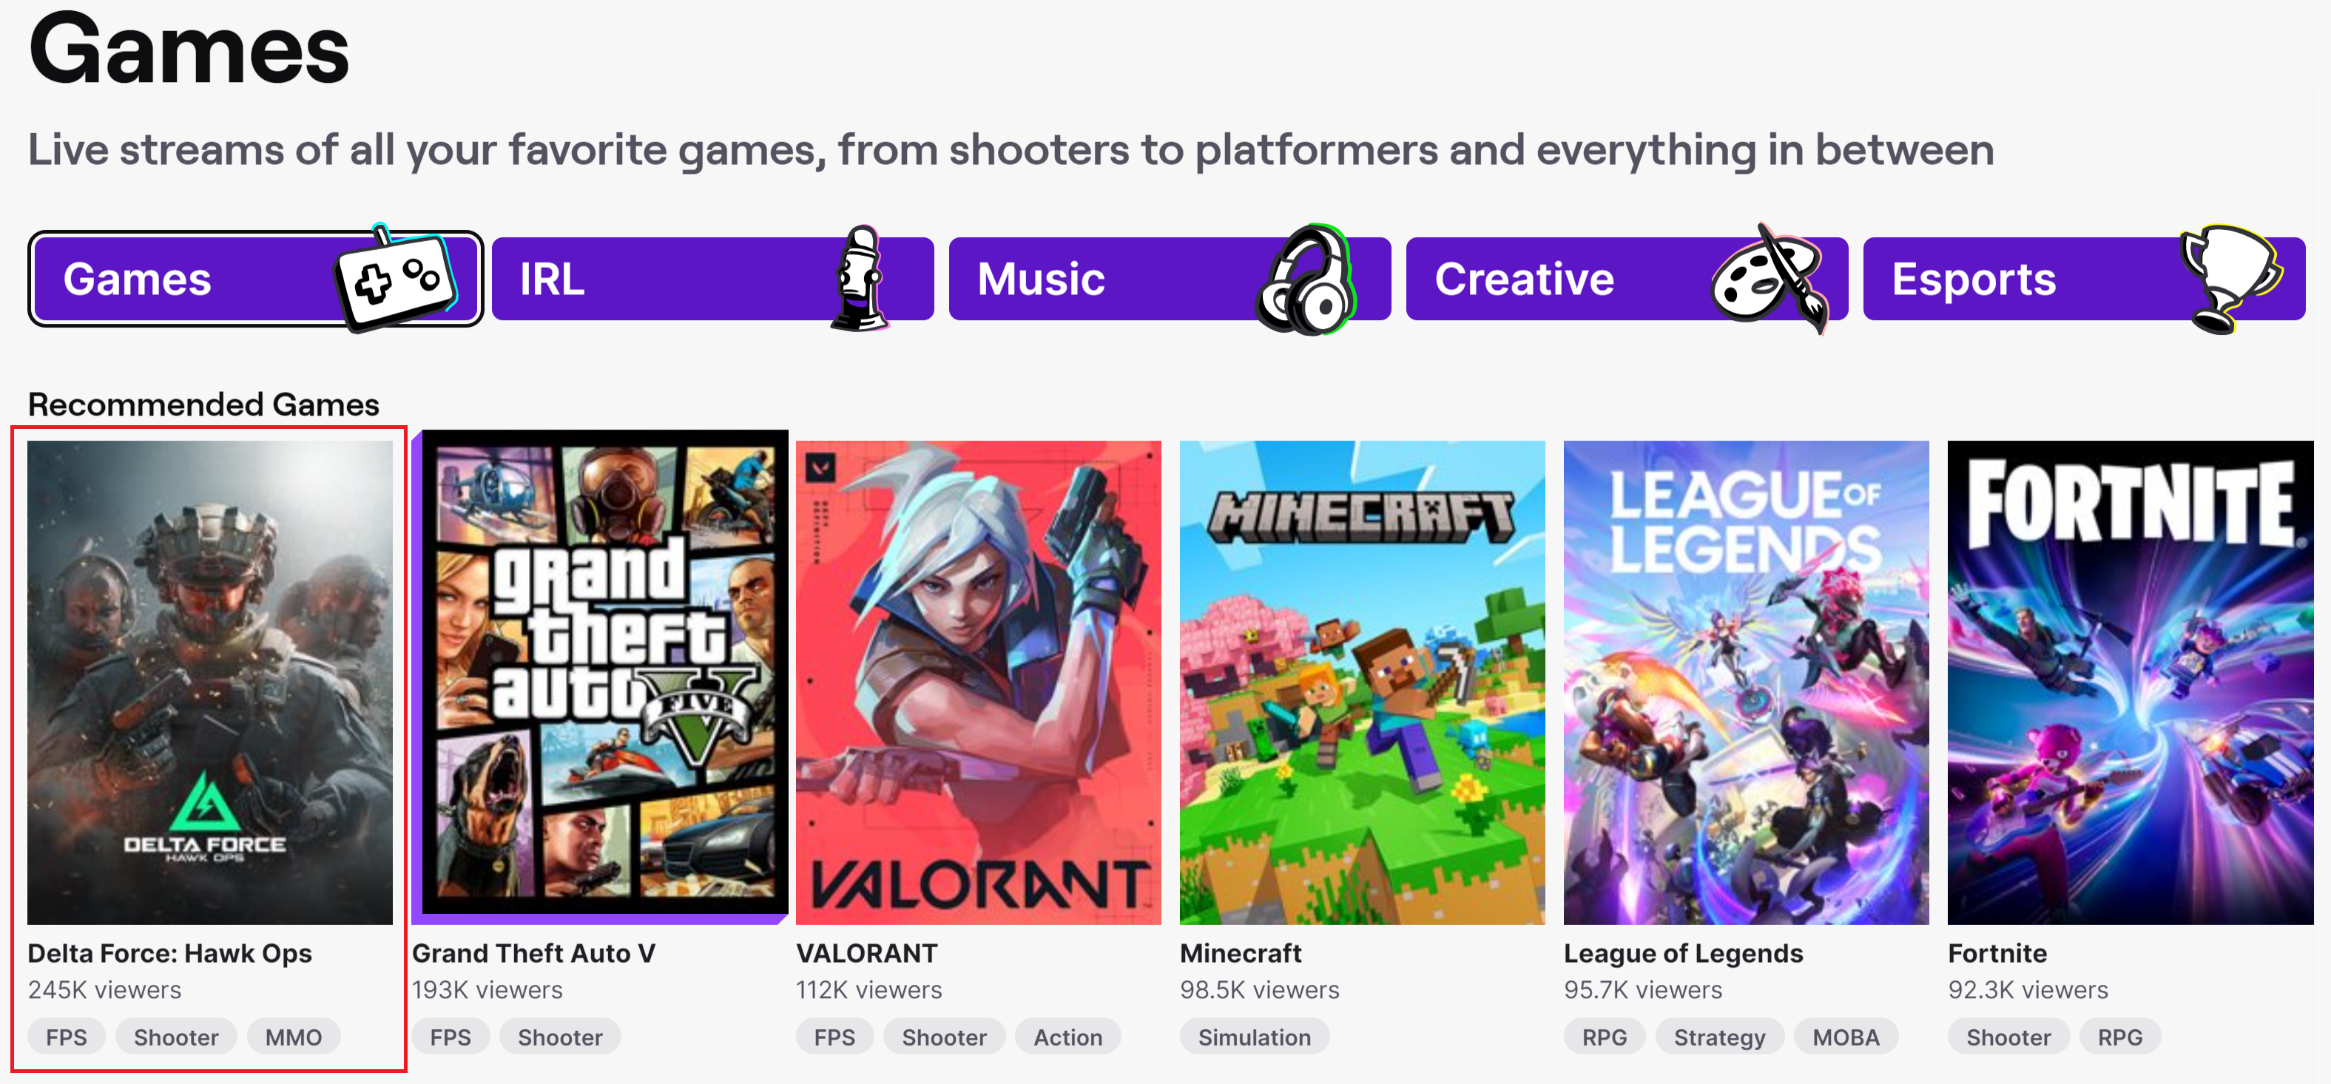The image size is (2331, 1084).
Task: Click the Delta Force: Hawk Ops title link
Action: click(x=170, y=953)
